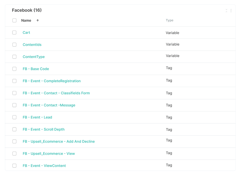
Task: Click the Variable type cell for ContentIds
Action: tap(173, 44)
